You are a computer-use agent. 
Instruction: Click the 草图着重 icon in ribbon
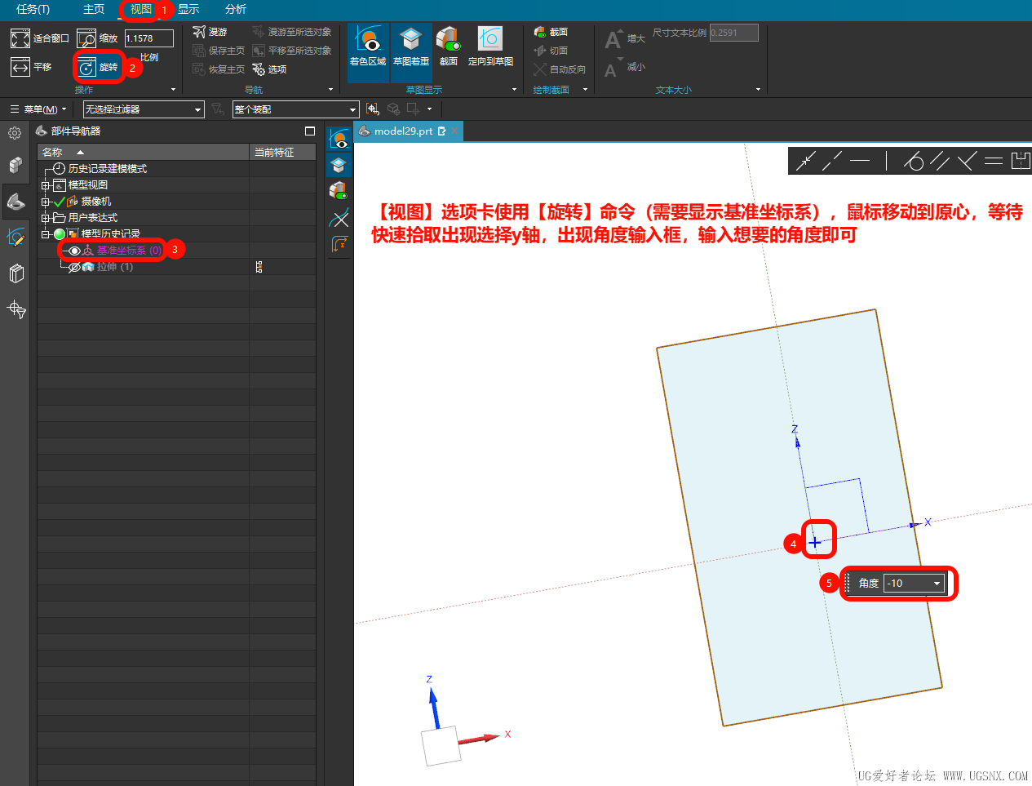pos(410,45)
